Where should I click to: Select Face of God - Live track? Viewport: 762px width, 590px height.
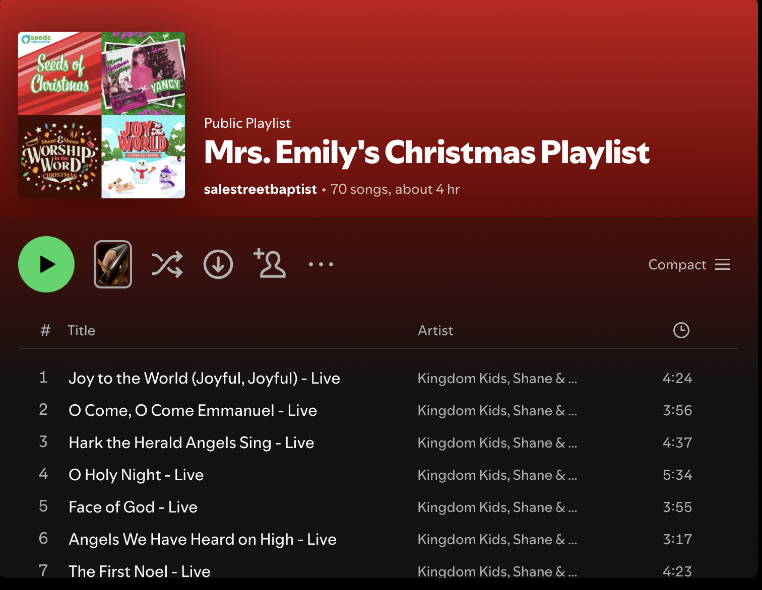point(133,507)
